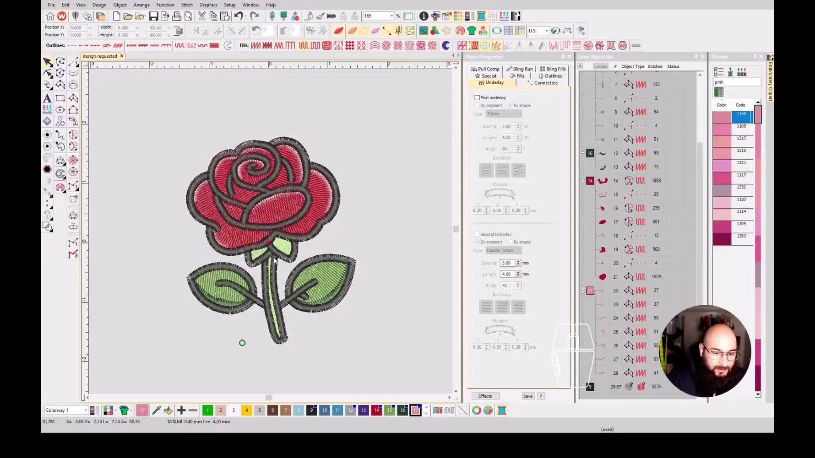Viewport: 815px width, 458px height.
Task: Click the green garment icon in the color bar
Action: (x=124, y=410)
